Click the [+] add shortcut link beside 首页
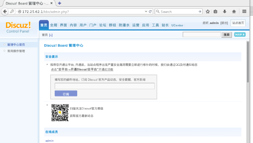 pyautogui.click(x=51, y=35)
